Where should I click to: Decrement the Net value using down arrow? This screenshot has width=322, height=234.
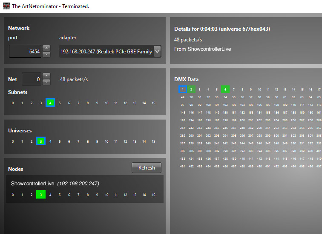click(x=46, y=82)
